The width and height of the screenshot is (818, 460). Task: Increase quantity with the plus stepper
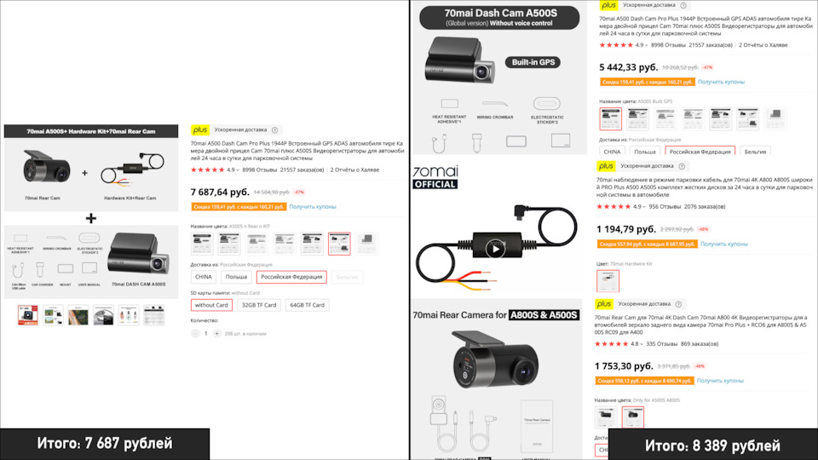[217, 333]
